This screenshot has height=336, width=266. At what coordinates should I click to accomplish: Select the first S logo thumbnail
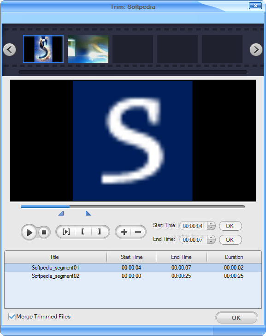(43, 49)
